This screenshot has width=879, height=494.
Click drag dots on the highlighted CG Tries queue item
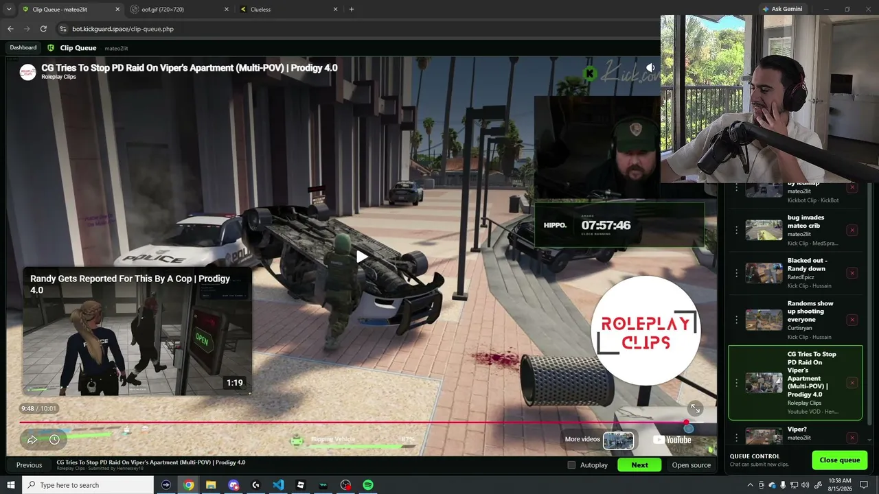737,383
